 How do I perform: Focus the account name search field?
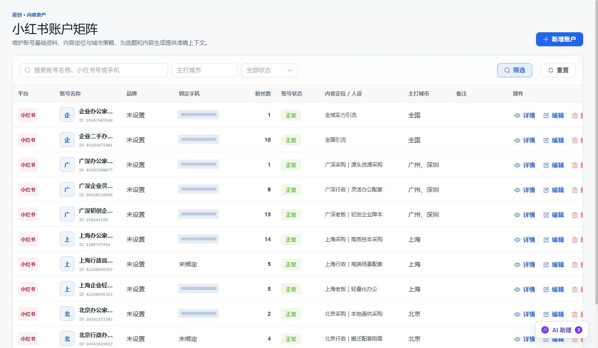(x=94, y=70)
